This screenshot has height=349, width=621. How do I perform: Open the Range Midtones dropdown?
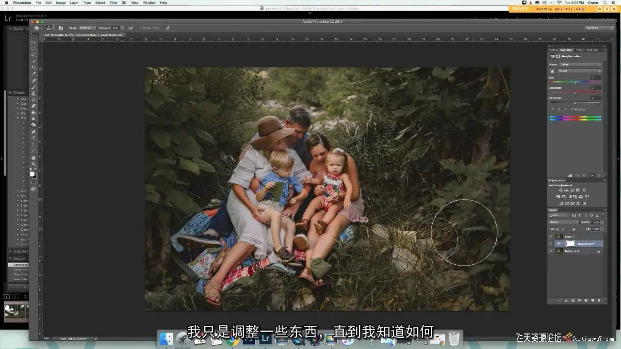point(87,28)
